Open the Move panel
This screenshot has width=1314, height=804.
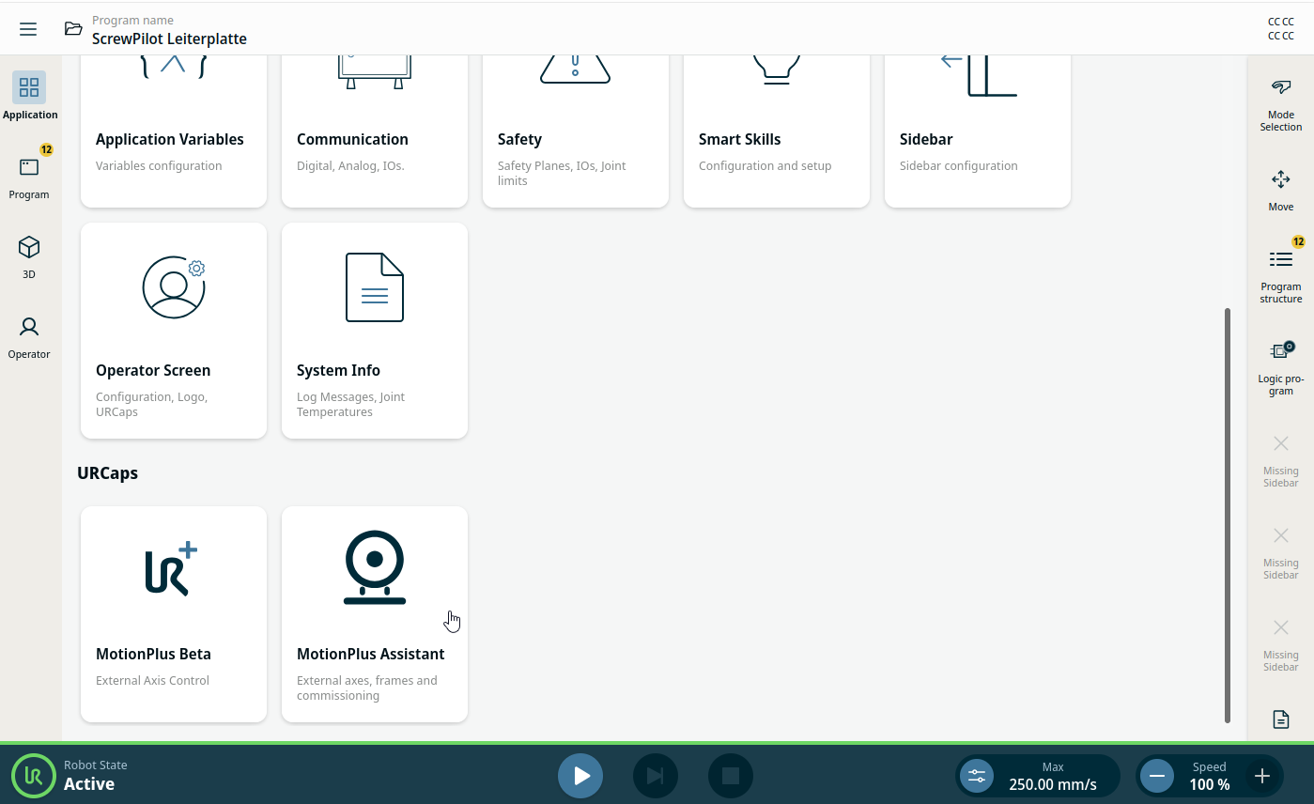[1281, 191]
